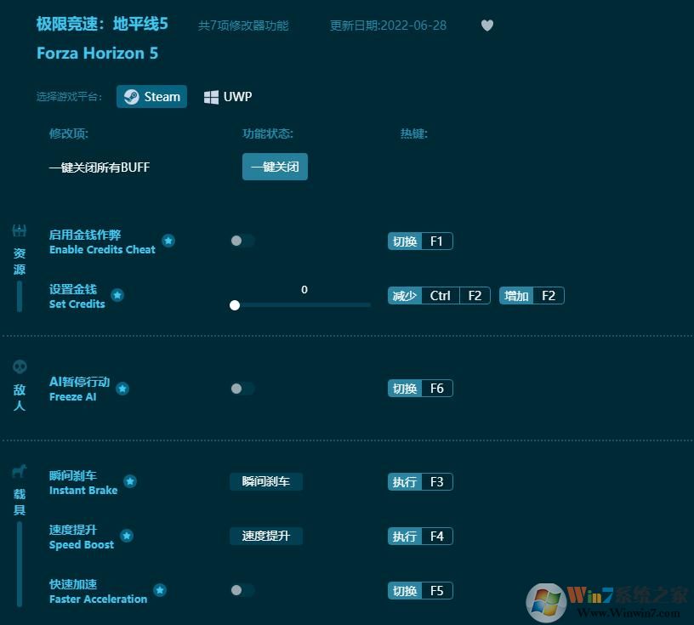The height and width of the screenshot is (625, 694).
Task: Click the star icon next to Enable Credits Cheat
Action: [168, 241]
